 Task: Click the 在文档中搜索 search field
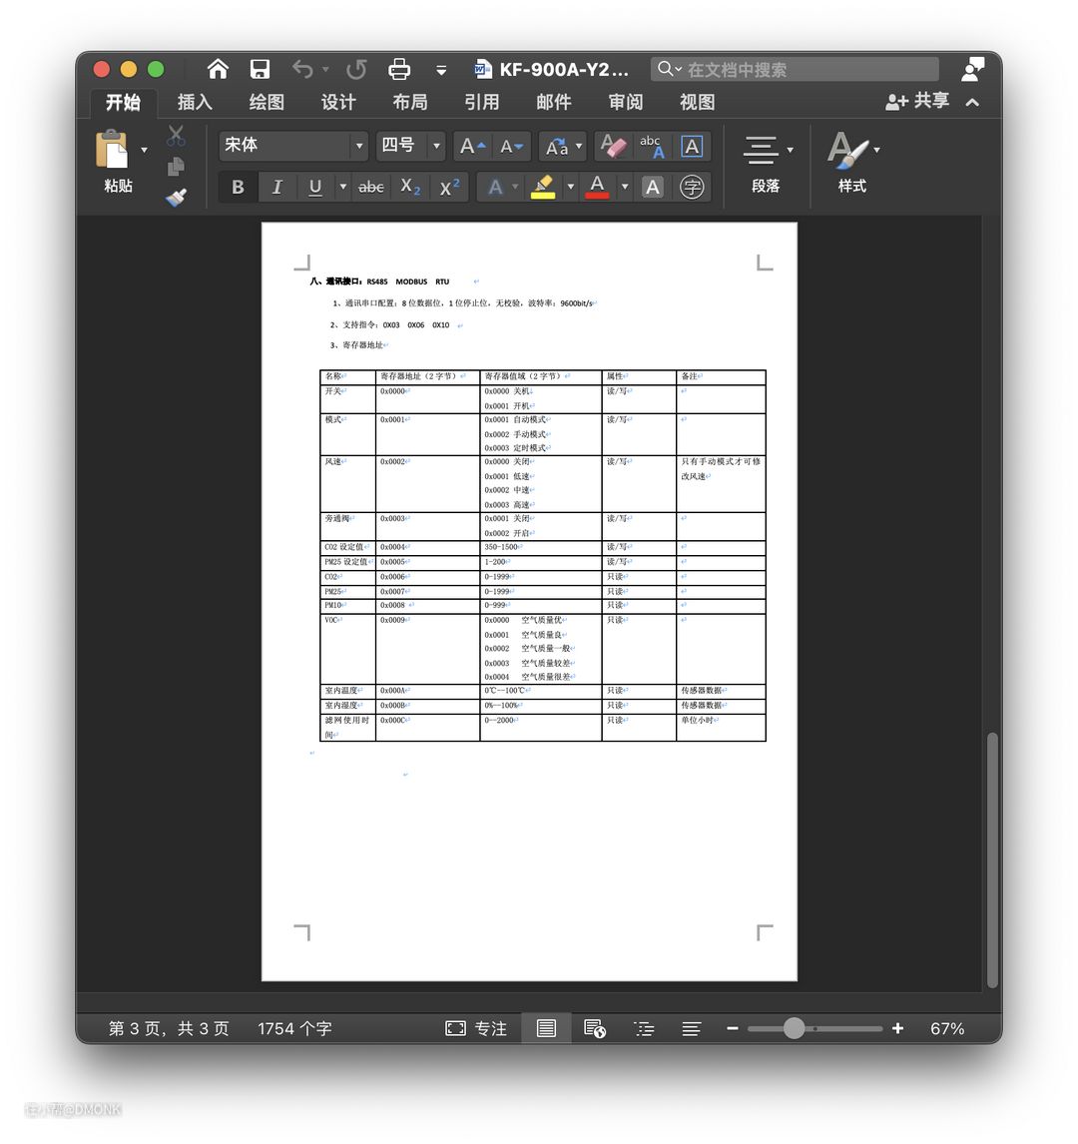[795, 69]
